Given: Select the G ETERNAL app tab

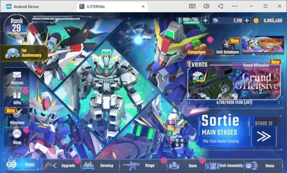Looking at the screenshot, I should [x=112, y=7].
